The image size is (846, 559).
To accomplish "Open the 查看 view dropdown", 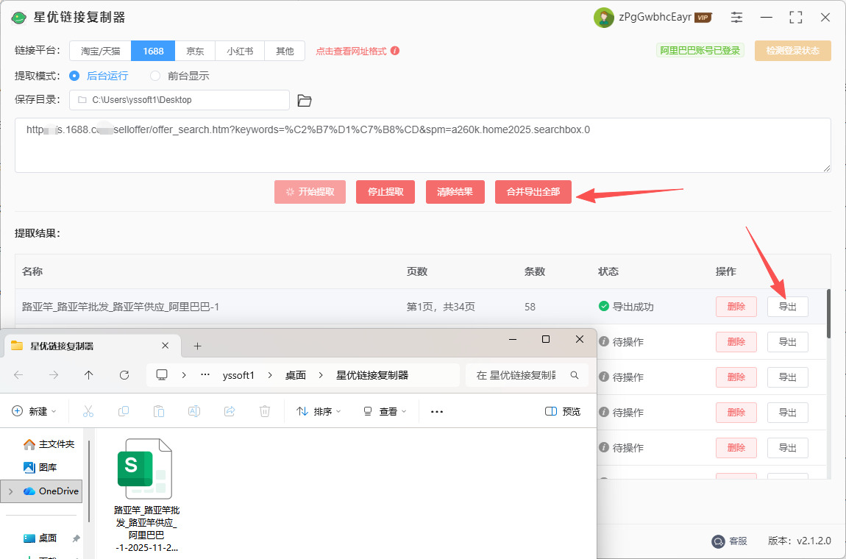I will click(x=384, y=412).
